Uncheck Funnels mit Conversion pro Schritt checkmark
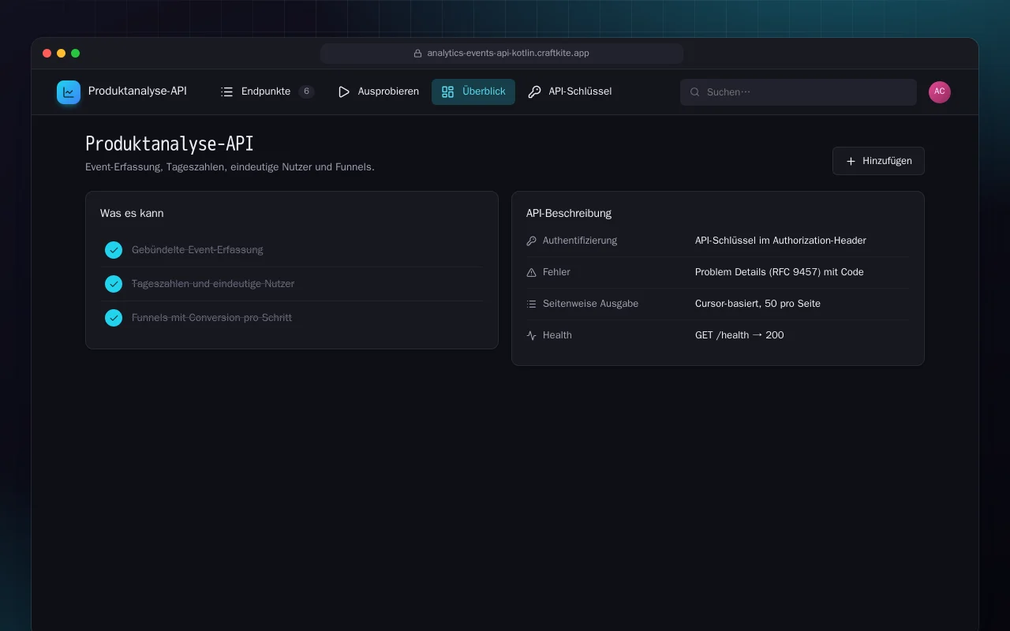The image size is (1010, 631). (114, 318)
